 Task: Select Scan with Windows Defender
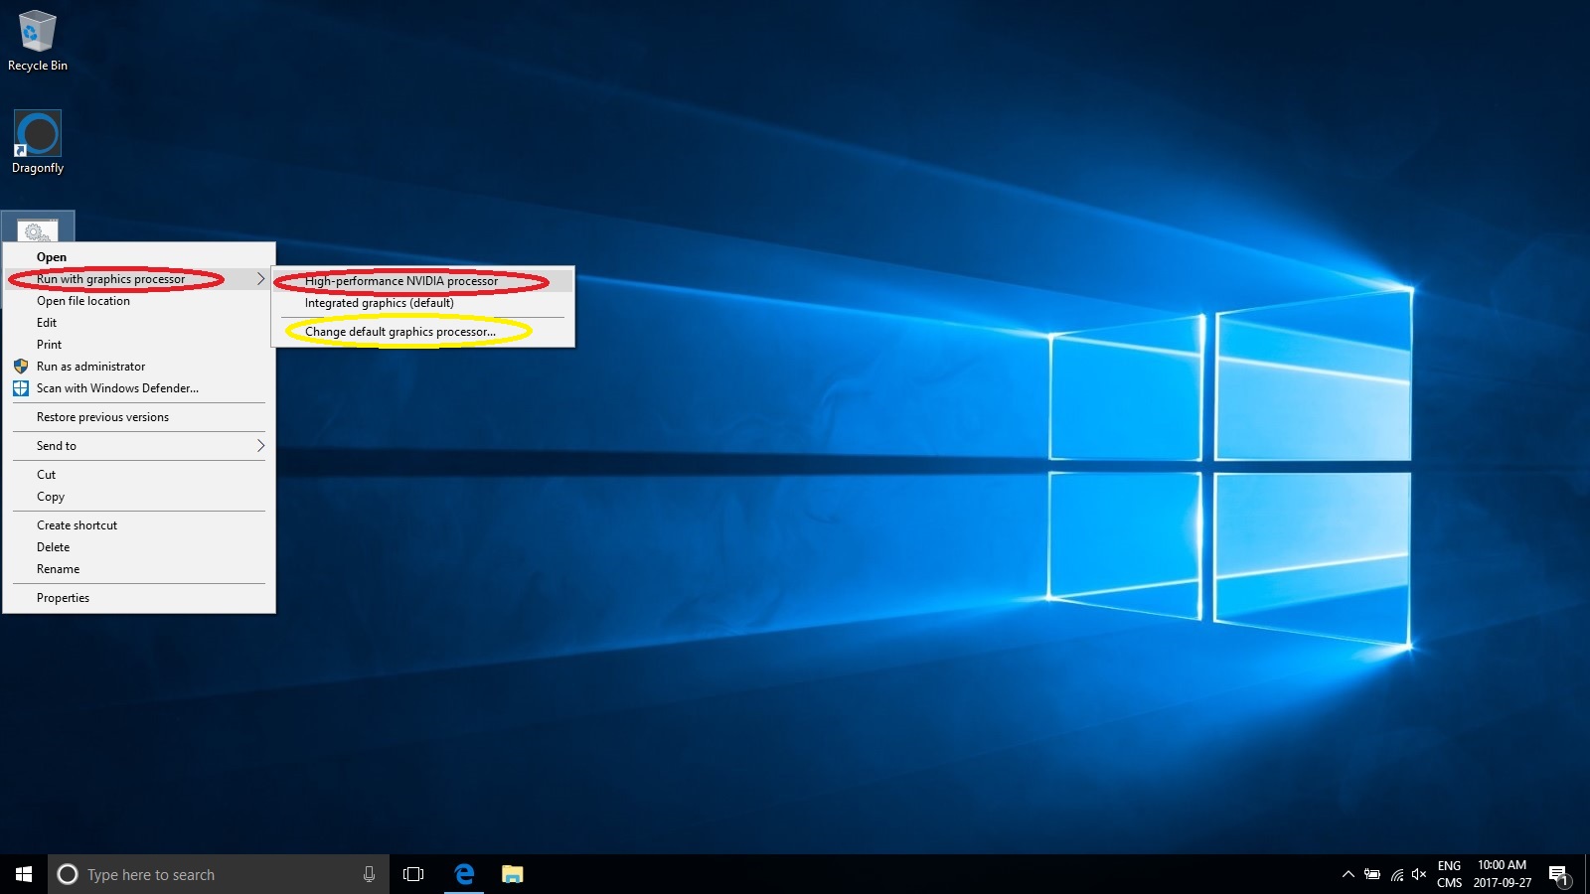coord(116,388)
